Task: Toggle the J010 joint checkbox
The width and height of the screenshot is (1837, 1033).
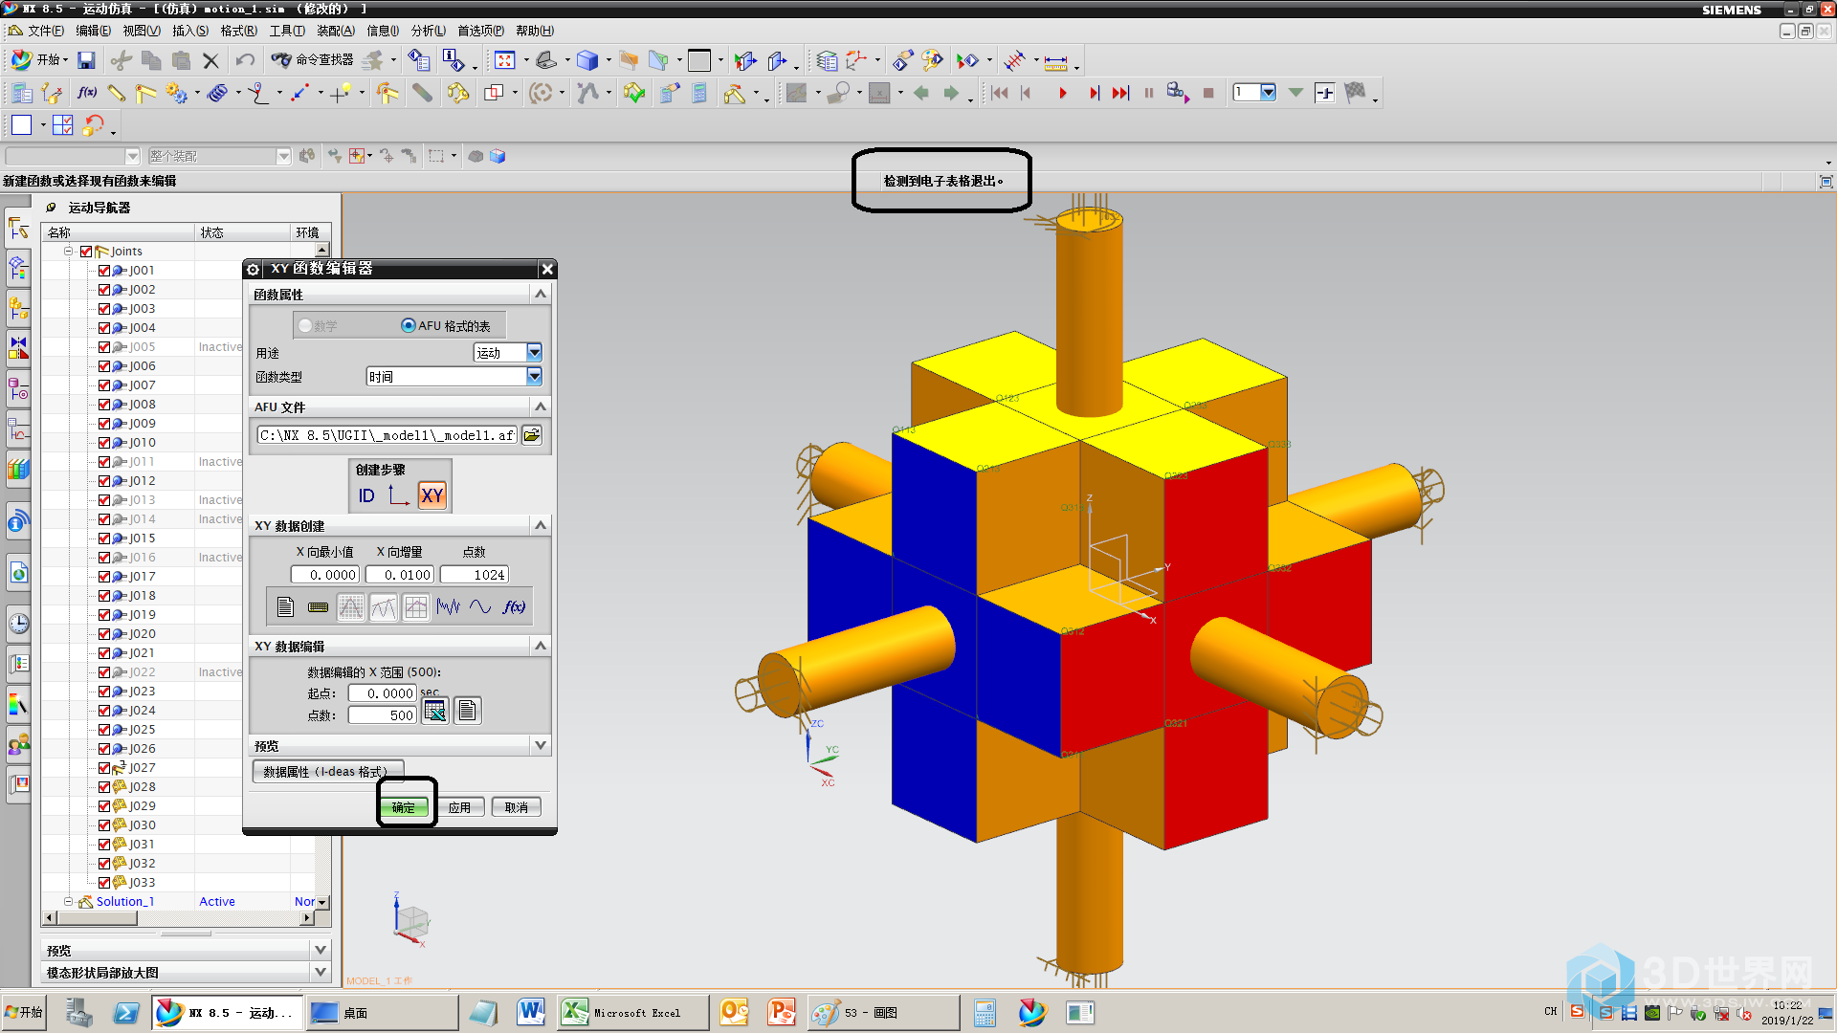Action: pyautogui.click(x=104, y=443)
